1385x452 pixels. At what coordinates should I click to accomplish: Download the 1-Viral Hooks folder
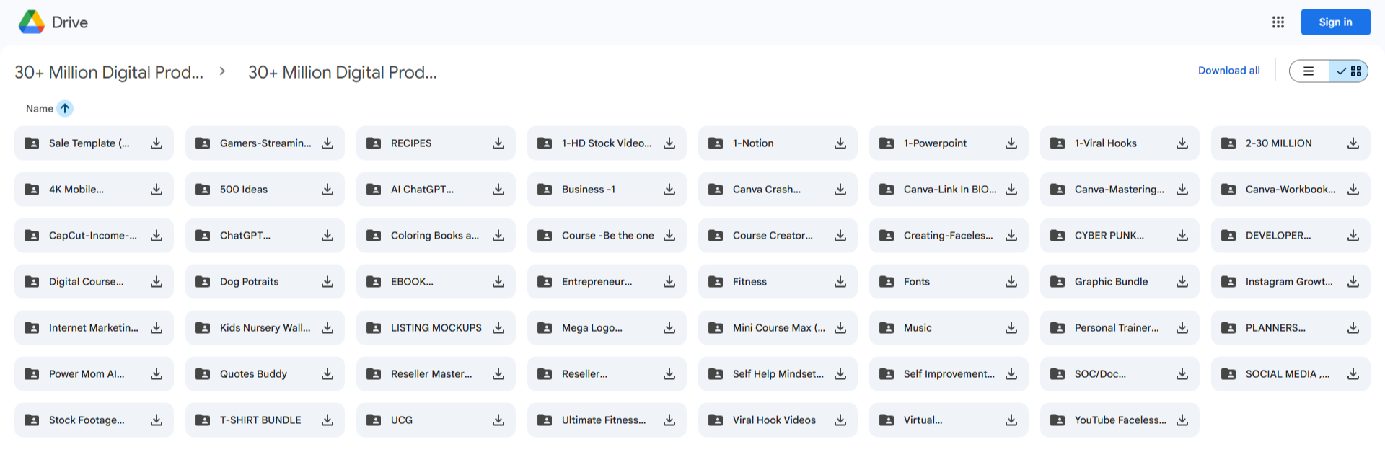[x=1182, y=143]
